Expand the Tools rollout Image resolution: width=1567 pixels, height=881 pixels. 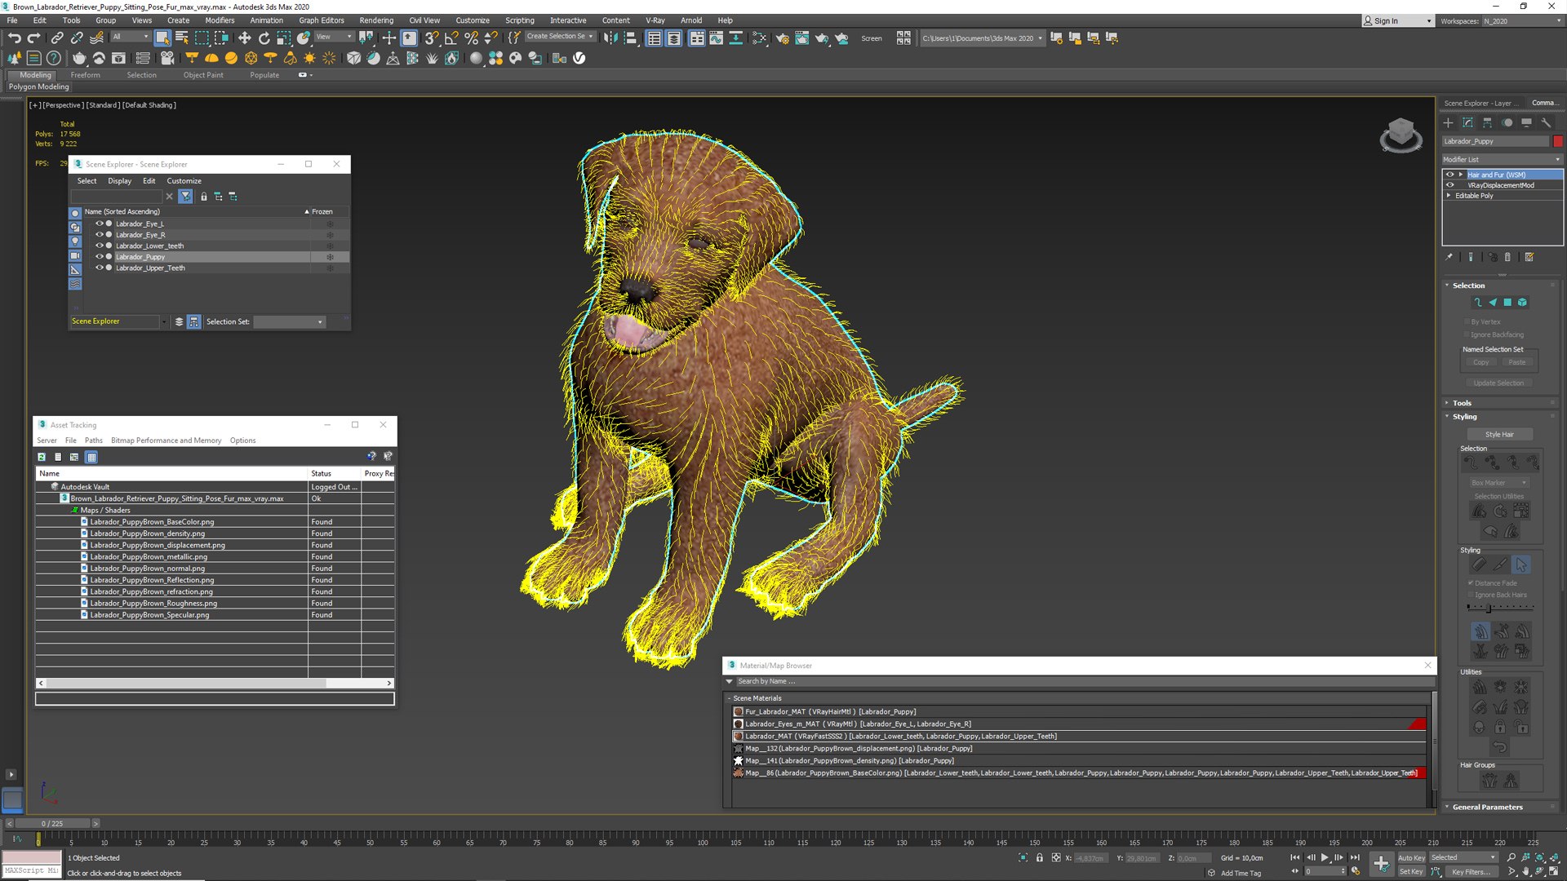1461,403
